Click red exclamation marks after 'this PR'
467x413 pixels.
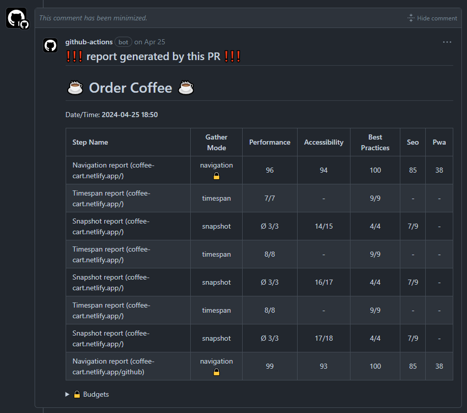tap(232, 57)
